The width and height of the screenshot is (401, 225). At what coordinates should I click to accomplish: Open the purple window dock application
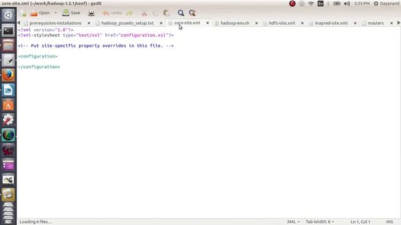[8, 165]
